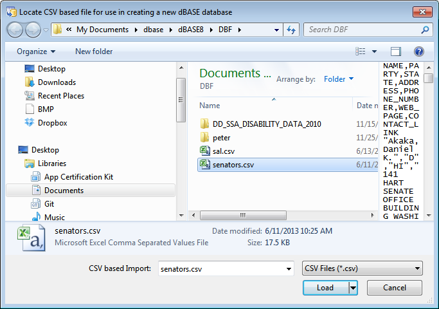The height and width of the screenshot is (309, 439).
Task: Click the Forward navigation arrow
Action: pyautogui.click(x=33, y=30)
